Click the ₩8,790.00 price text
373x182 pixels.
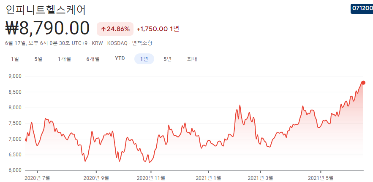point(47,29)
